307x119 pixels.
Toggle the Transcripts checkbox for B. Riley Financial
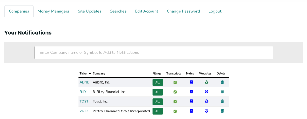[175, 92]
